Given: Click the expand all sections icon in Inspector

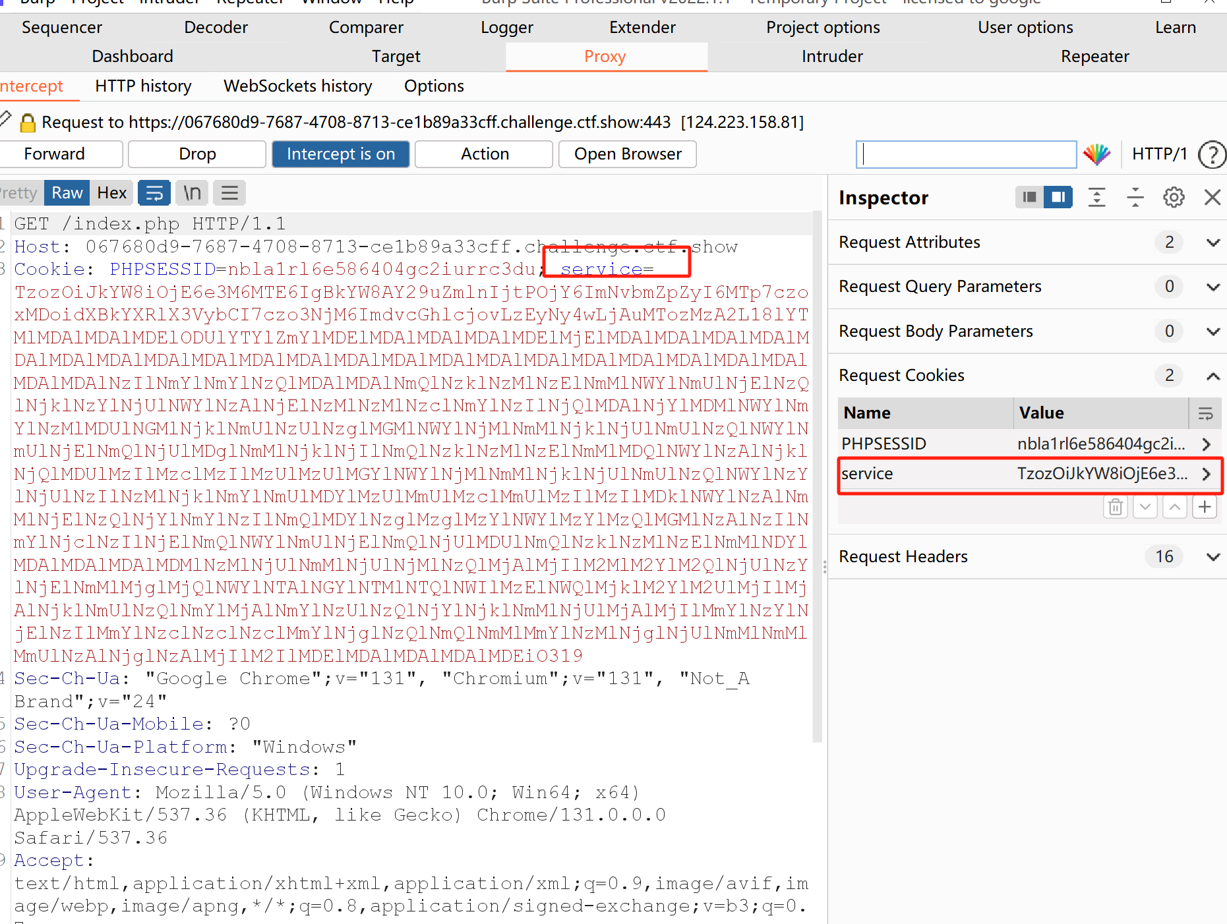Looking at the screenshot, I should [1096, 197].
